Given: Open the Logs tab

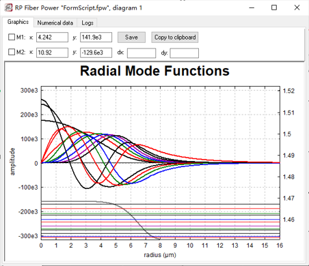Looking at the screenshot, I should pos(88,23).
